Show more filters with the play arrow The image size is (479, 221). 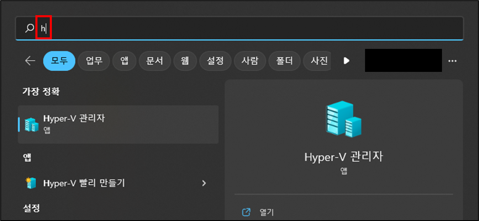(346, 61)
